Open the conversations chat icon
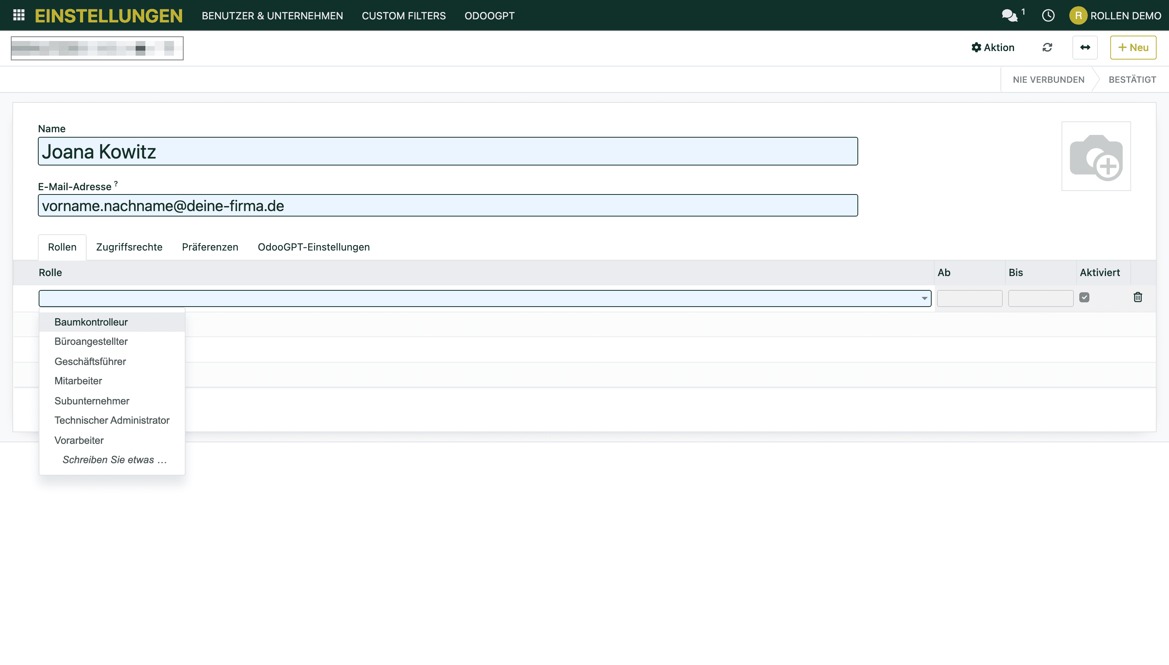Viewport: 1169px width, 665px height. pyautogui.click(x=1010, y=15)
